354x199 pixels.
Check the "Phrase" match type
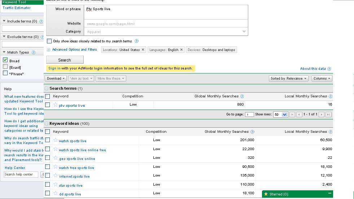pyautogui.click(x=5, y=73)
